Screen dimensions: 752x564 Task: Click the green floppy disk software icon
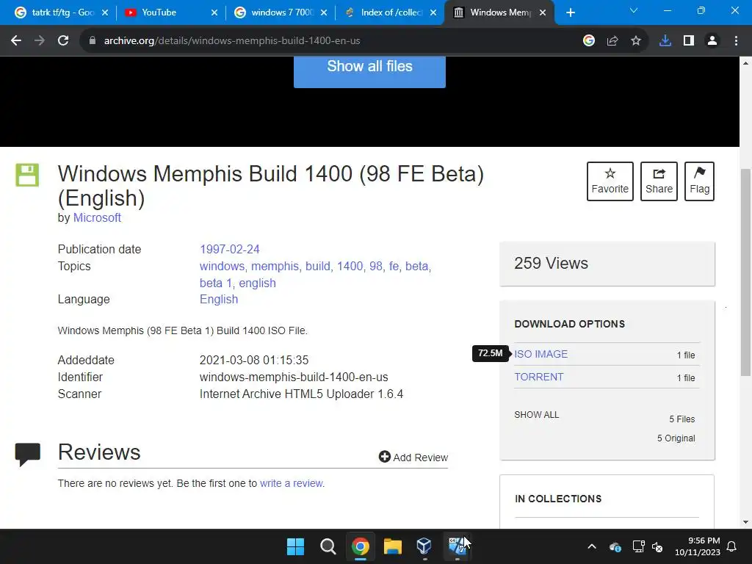click(x=27, y=175)
